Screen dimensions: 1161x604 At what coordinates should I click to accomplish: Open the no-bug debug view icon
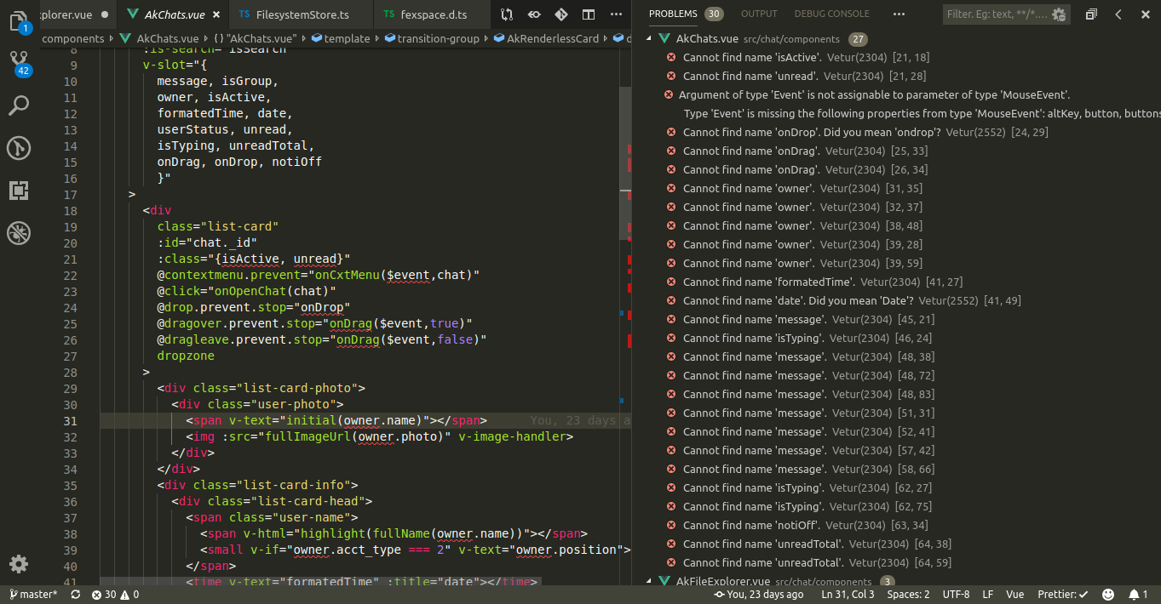[19, 232]
